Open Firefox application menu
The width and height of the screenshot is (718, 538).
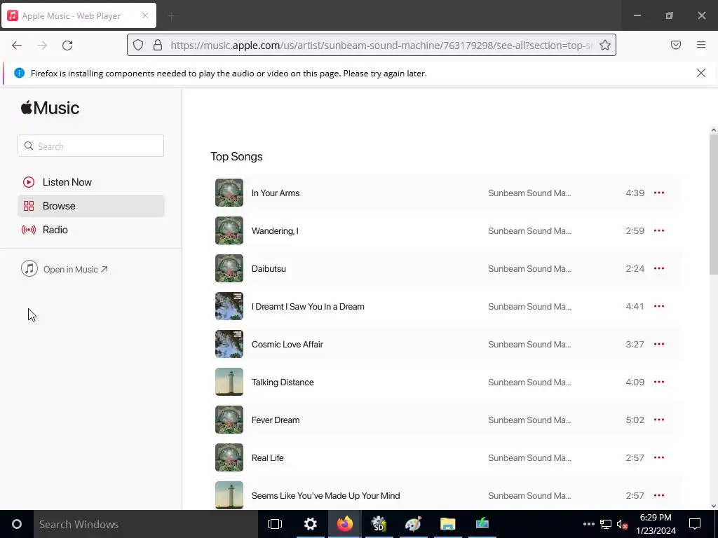click(701, 45)
